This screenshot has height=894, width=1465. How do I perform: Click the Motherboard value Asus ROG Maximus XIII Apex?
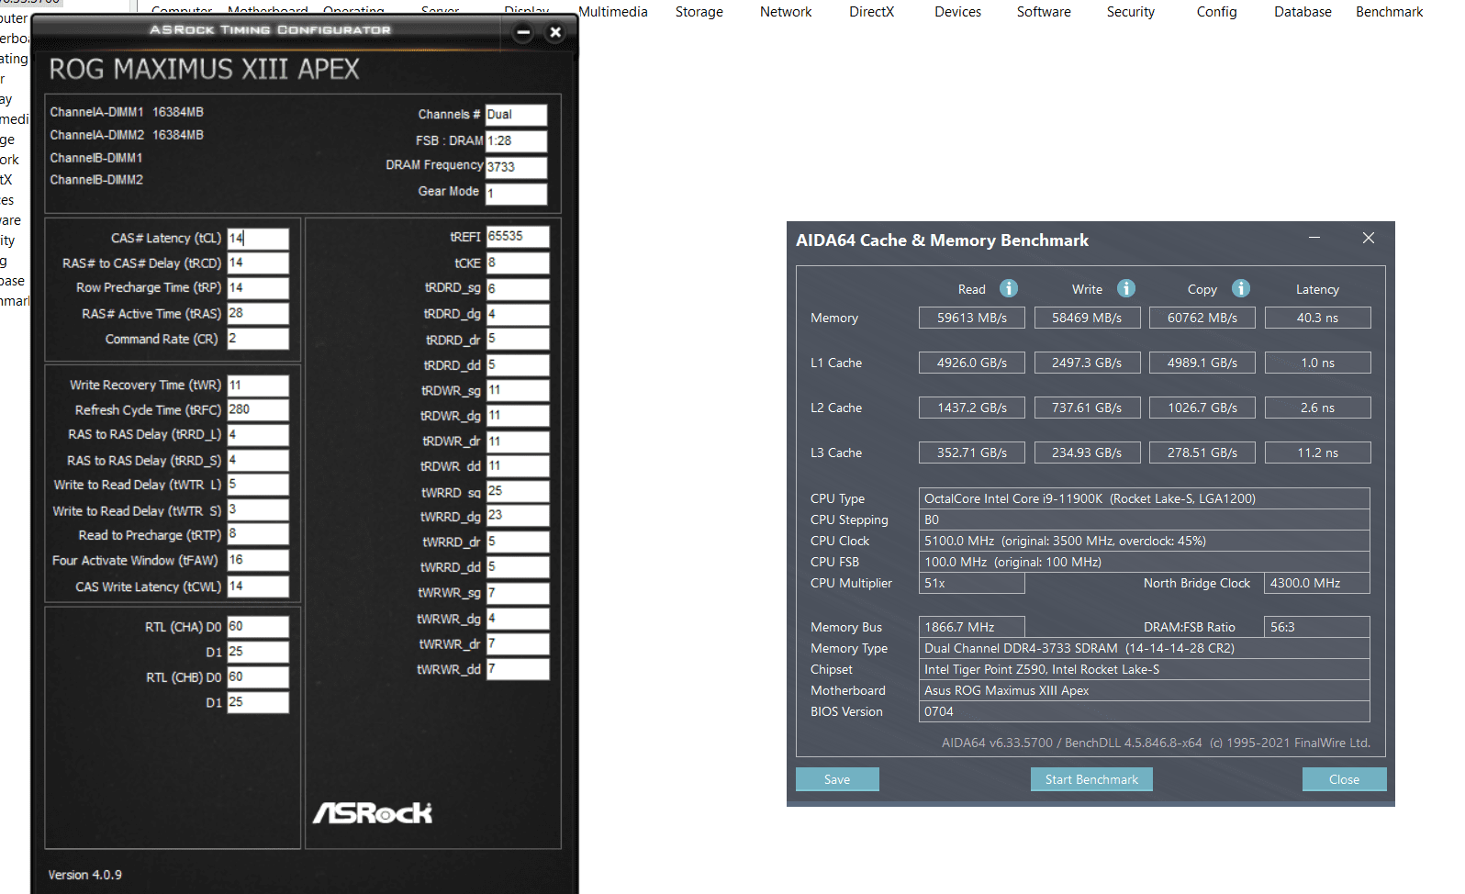tap(1145, 690)
